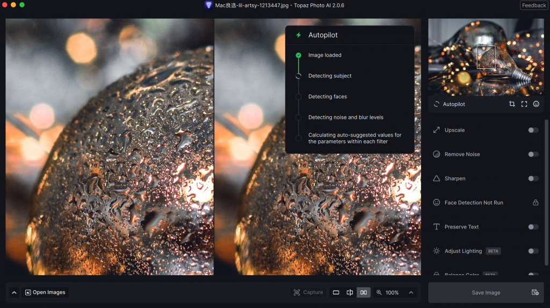The image size is (550, 308).
Task: Open the crop tool
Action: tap(512, 104)
